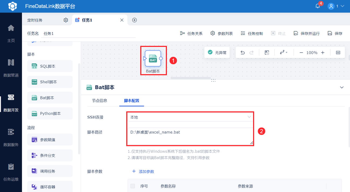Click 保存并运行

[306, 33]
